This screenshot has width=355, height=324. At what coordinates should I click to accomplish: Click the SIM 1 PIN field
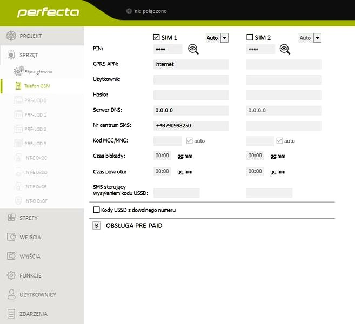point(168,49)
